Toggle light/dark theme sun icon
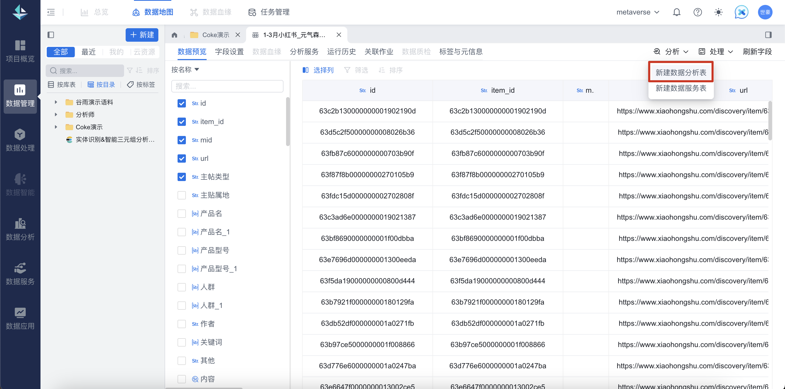Viewport: 785px width, 389px height. (718, 12)
